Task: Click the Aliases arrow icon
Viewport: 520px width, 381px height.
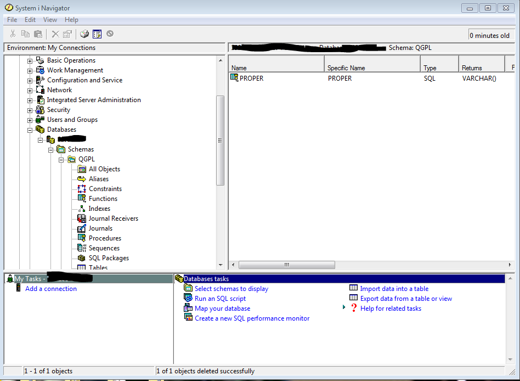Action: pyautogui.click(x=82, y=179)
